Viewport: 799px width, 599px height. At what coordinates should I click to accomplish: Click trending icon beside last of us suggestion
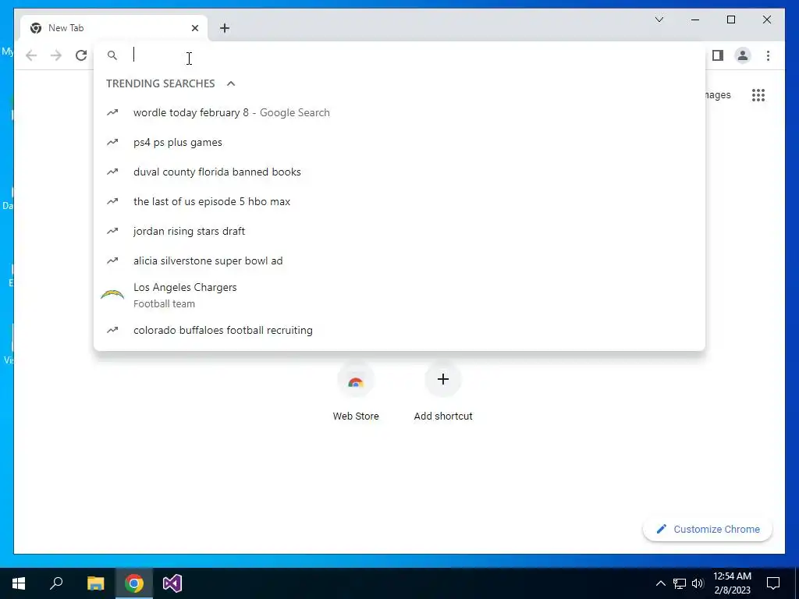pos(112,201)
